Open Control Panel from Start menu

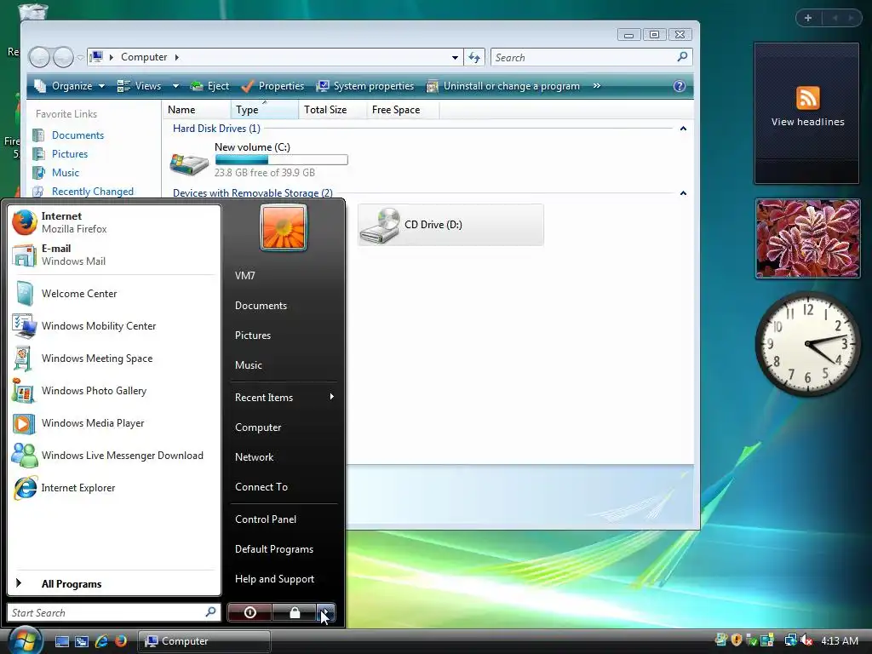(x=284, y=519)
